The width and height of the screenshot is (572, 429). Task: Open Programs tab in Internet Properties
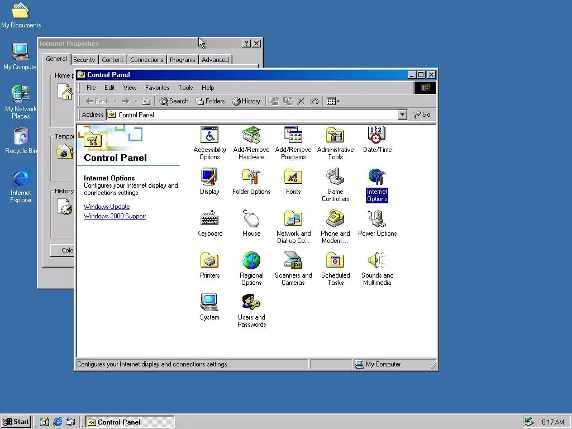pyautogui.click(x=183, y=60)
